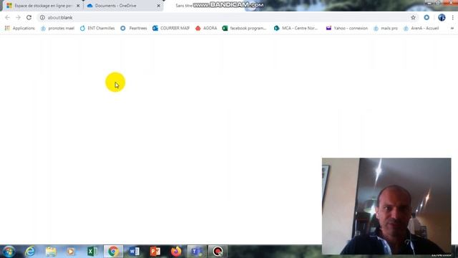Open the Applications bookmark shortcut

(x=20, y=28)
